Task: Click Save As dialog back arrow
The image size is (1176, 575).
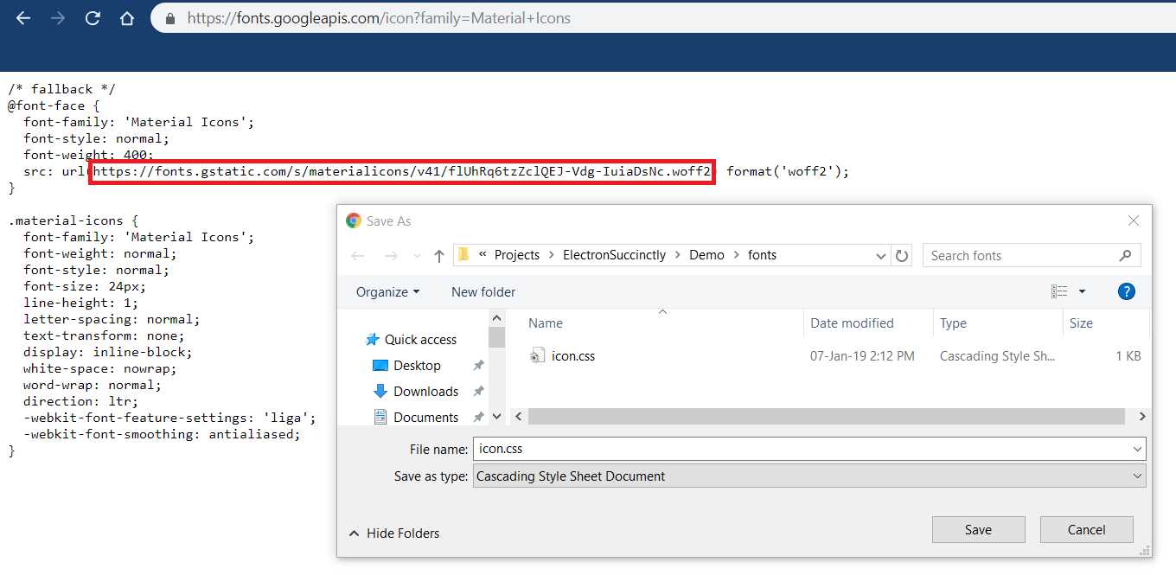Action: (358, 255)
